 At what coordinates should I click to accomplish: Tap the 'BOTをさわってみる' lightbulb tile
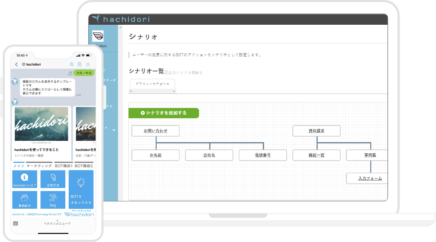coord(81,189)
